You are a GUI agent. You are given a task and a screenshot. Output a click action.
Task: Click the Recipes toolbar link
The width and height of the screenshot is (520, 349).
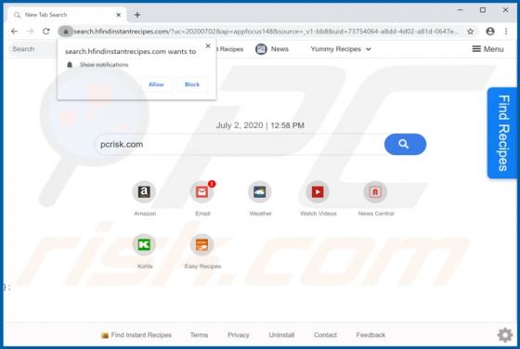(x=230, y=49)
